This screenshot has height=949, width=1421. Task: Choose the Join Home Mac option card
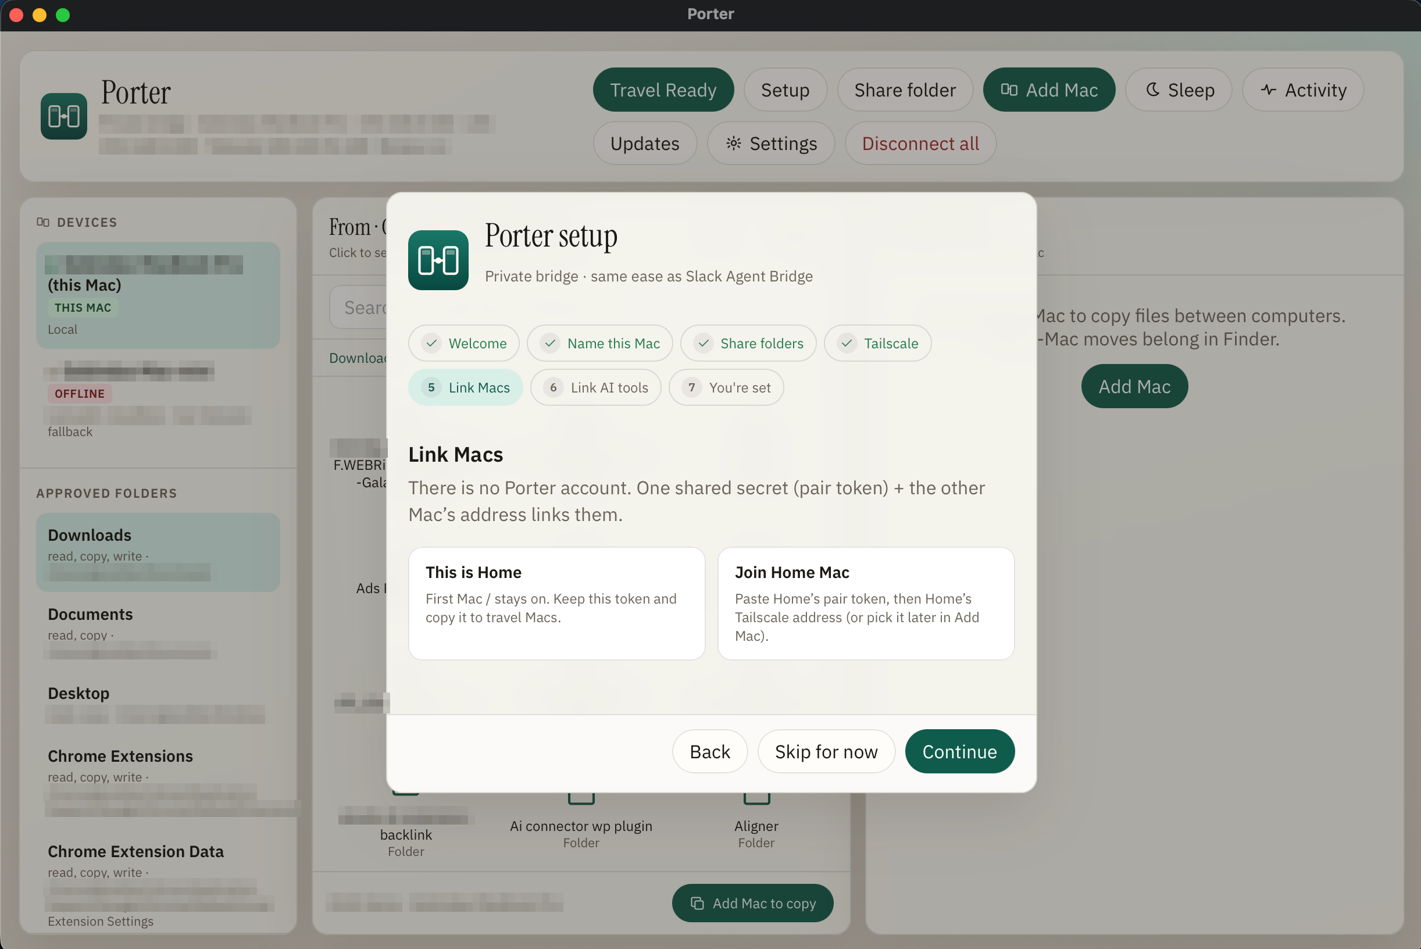(866, 604)
